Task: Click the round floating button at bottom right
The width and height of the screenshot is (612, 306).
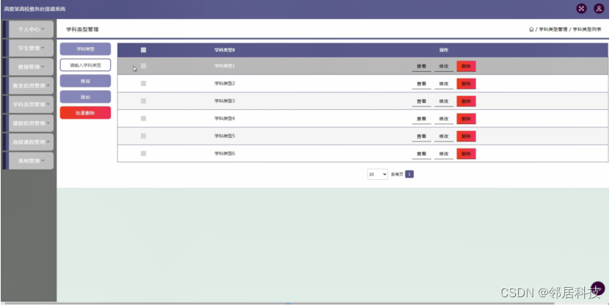Action: coord(597,288)
